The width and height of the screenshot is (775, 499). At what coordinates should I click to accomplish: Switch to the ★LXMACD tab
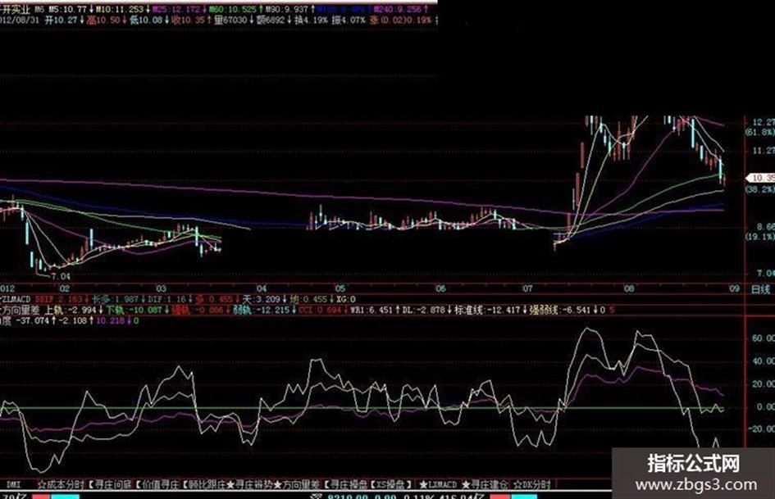[438, 485]
